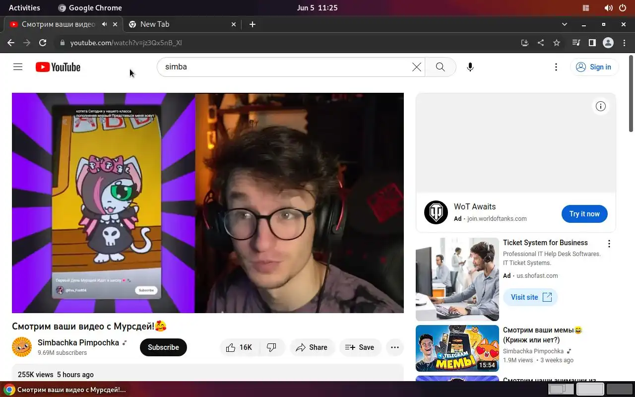
Task: Open Ticket System for Business ad thumbnail
Action: point(457,279)
